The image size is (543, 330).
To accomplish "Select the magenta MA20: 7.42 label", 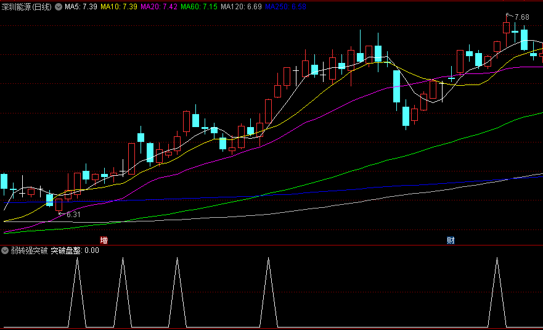I will (x=159, y=7).
